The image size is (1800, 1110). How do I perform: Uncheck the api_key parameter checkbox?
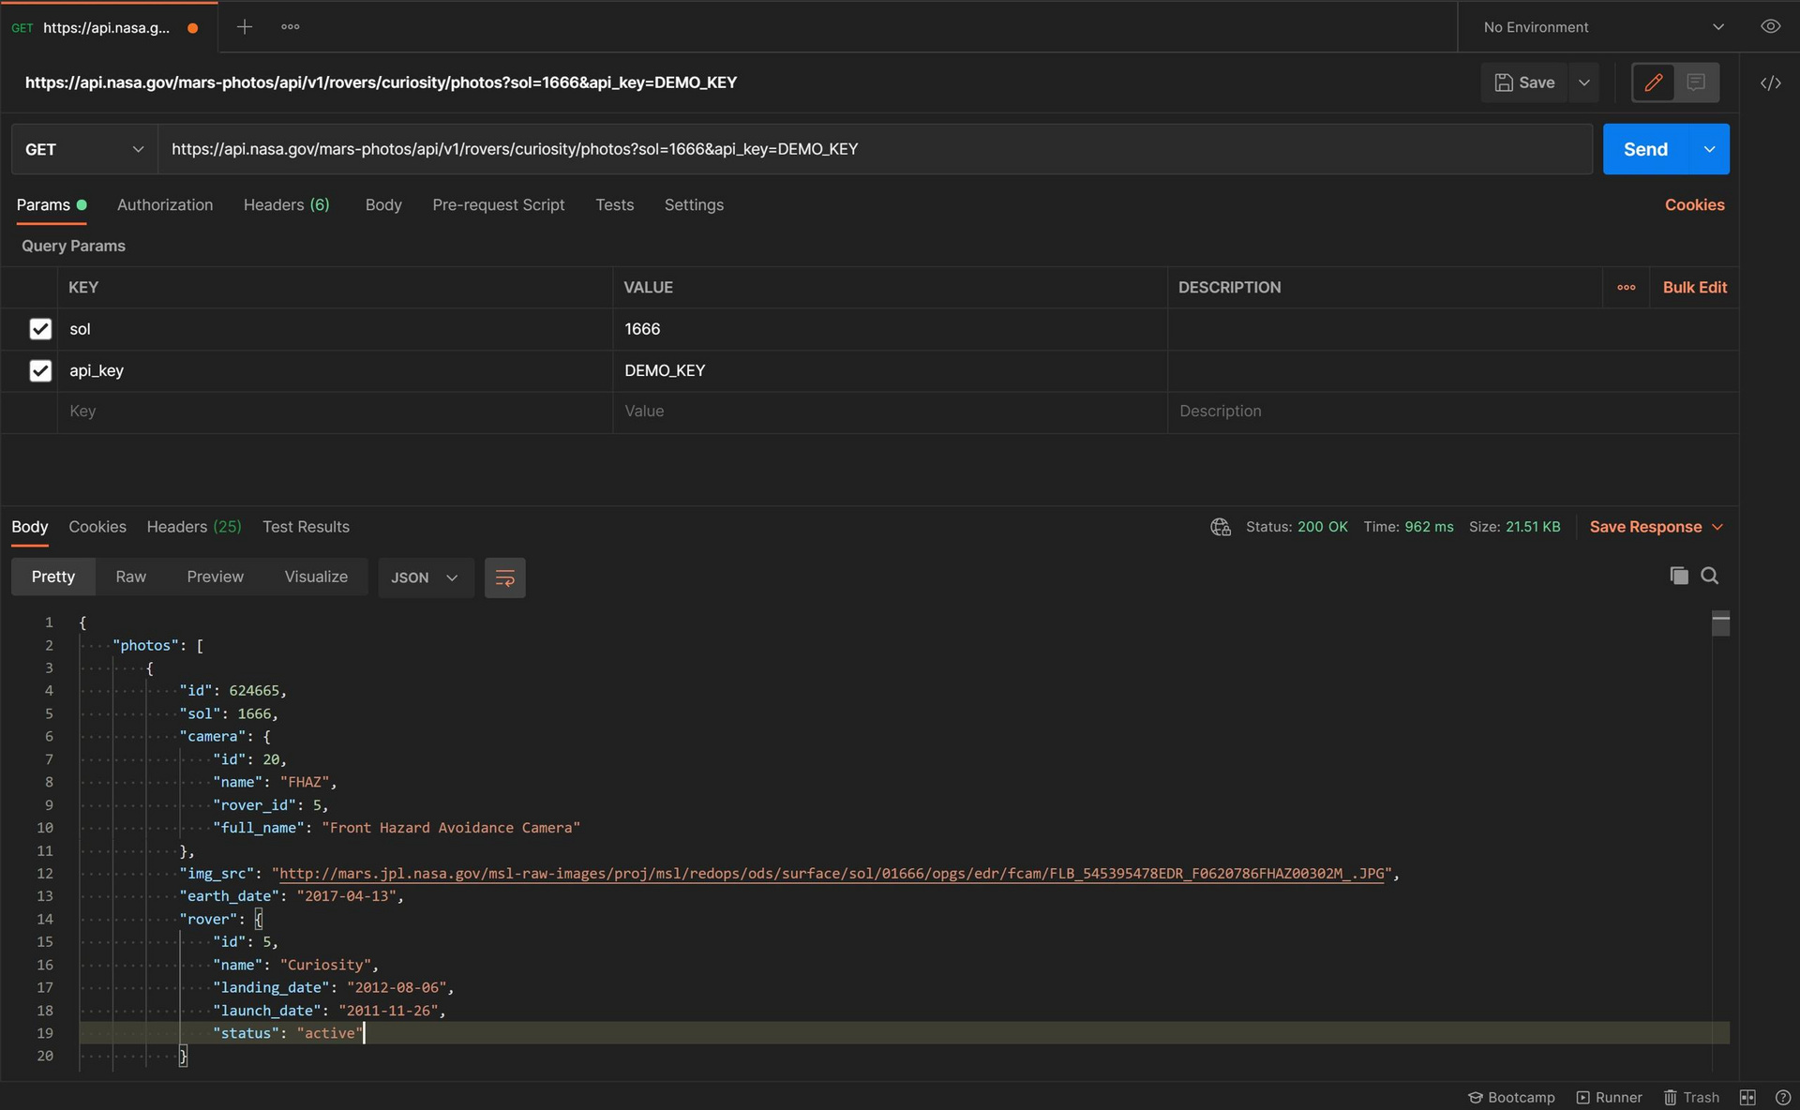pyautogui.click(x=40, y=370)
